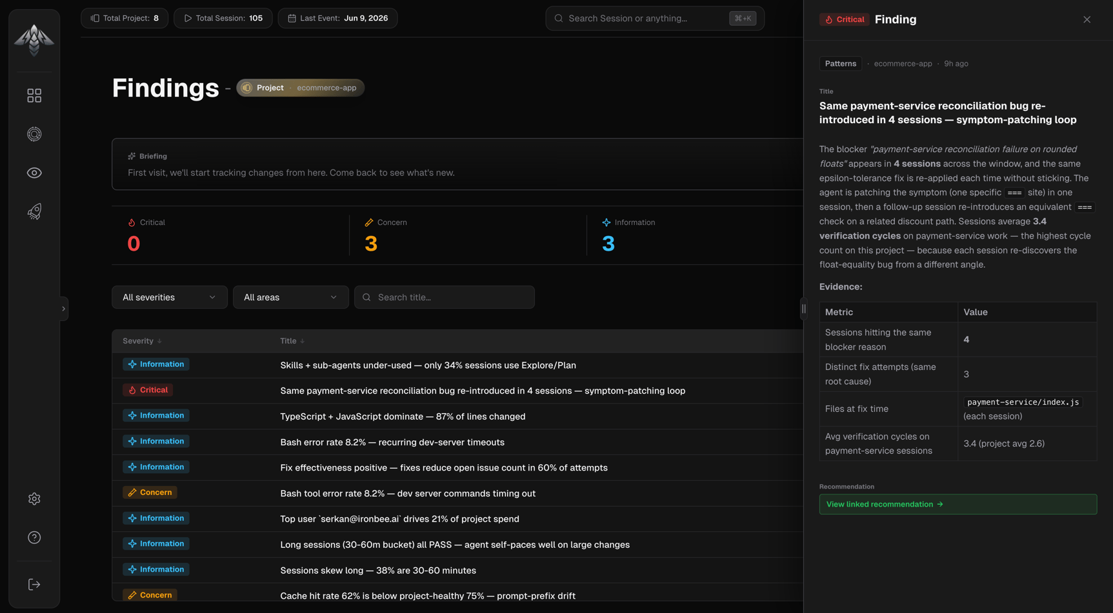Click the ⌘+K shortcut badge
Viewport: 1113px width, 613px height.
tap(743, 18)
